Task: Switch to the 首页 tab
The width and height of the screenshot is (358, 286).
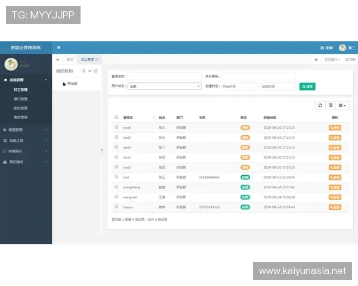Action: 70,60
